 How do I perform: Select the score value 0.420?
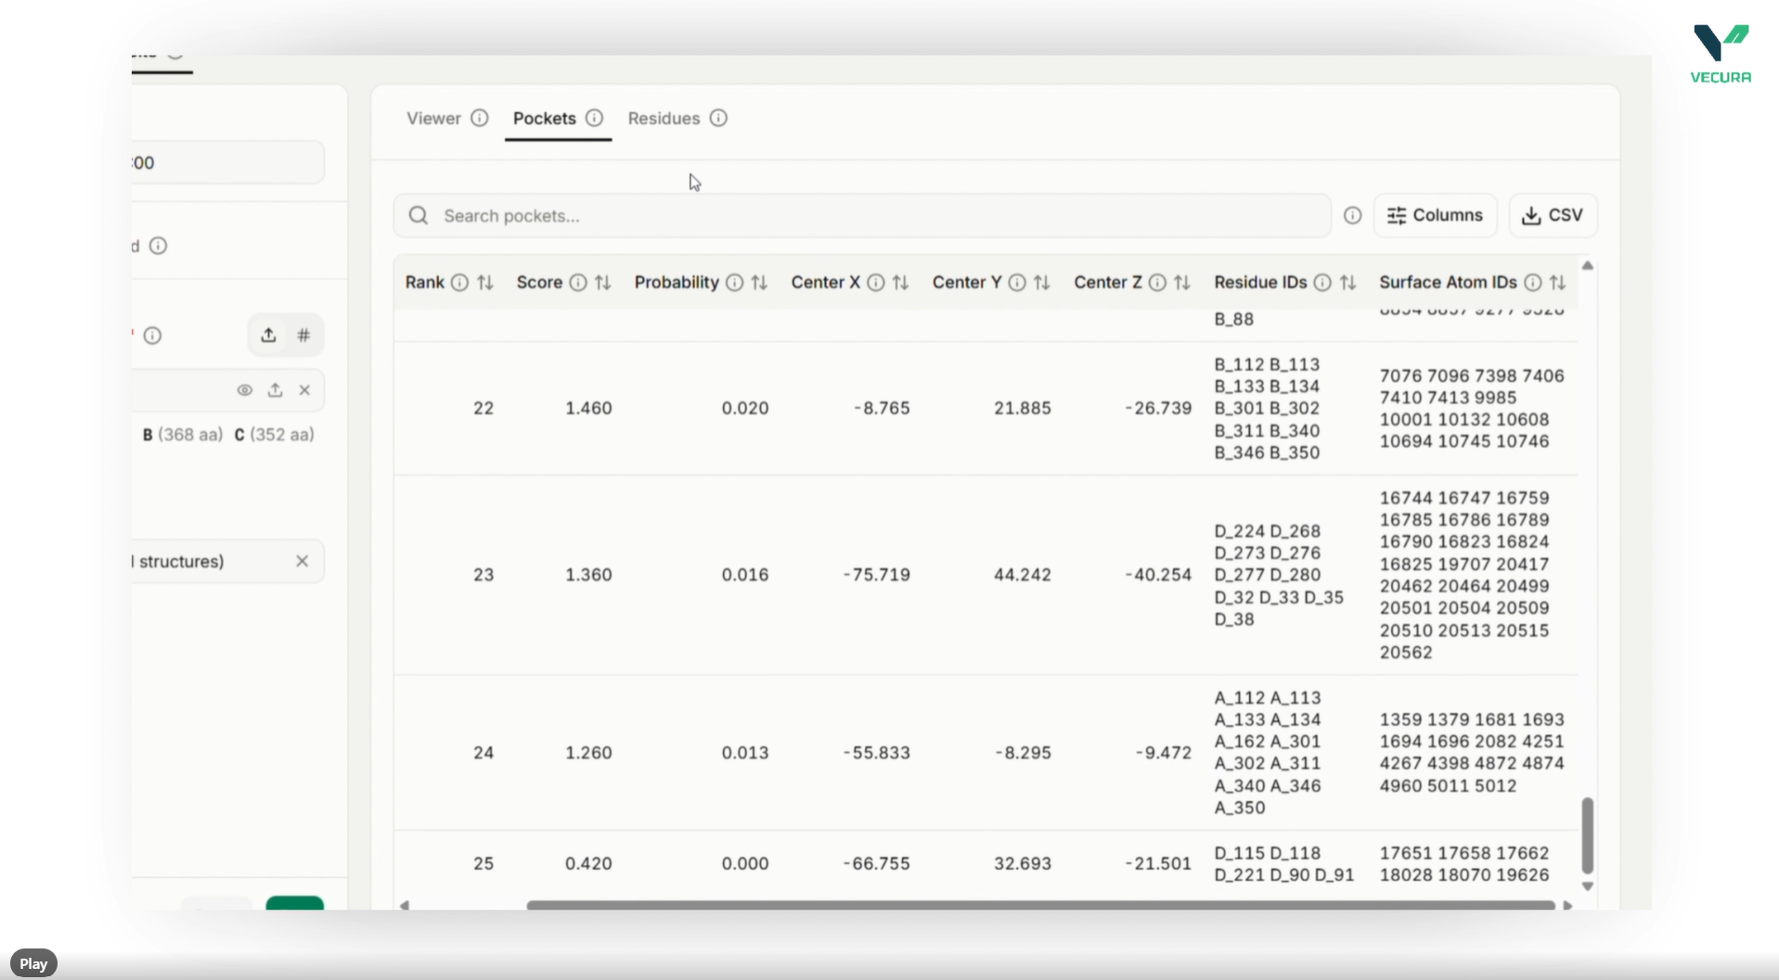[x=588, y=864]
